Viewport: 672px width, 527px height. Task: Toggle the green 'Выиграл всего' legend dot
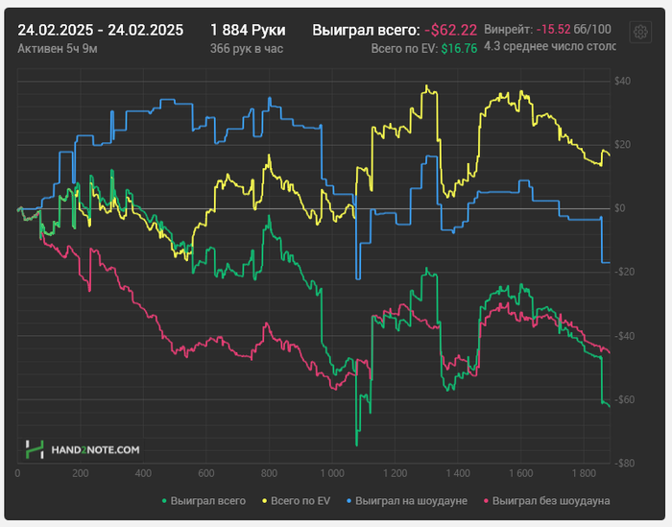[164, 500]
